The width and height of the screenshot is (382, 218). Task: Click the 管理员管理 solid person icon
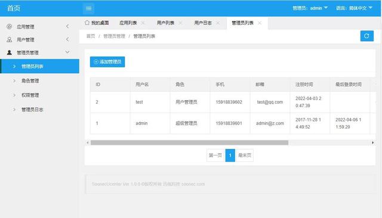10,52
